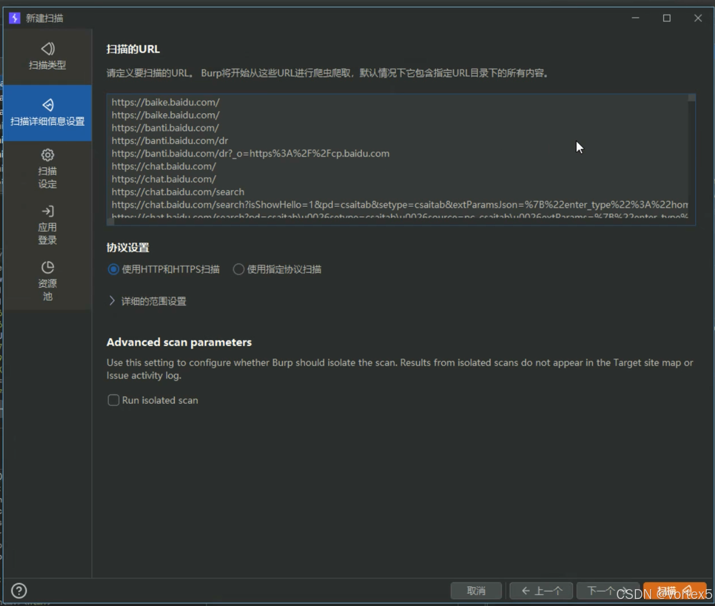Expand 详细的范围设置 section
715x606 pixels.
[x=148, y=301]
